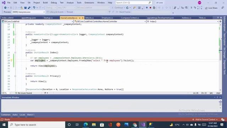Open Windows Start menu
The width and height of the screenshot is (227, 128).
(x=4, y=125)
